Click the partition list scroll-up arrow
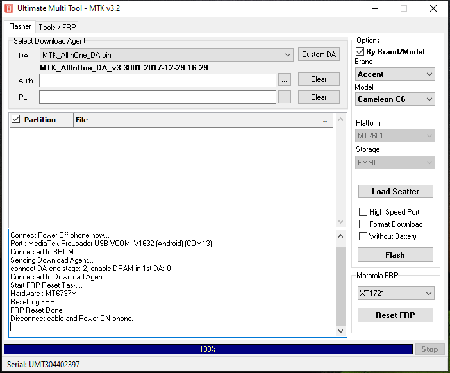 pos(340,119)
